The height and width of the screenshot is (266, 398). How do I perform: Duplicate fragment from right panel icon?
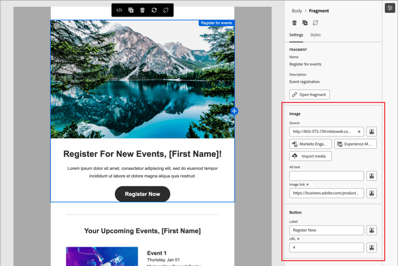[x=305, y=23]
